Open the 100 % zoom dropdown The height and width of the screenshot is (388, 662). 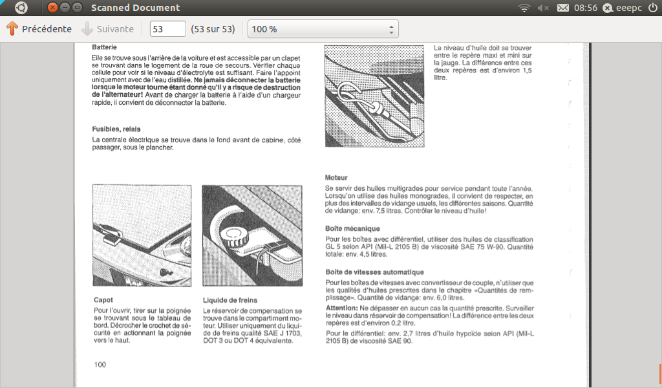click(x=323, y=29)
